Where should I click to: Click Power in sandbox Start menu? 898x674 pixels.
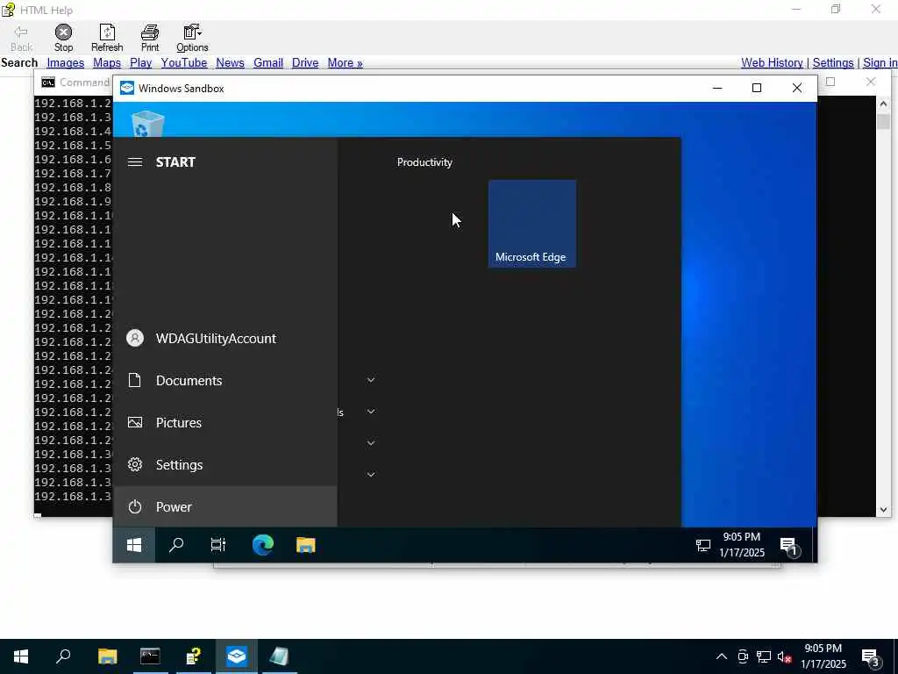point(225,506)
